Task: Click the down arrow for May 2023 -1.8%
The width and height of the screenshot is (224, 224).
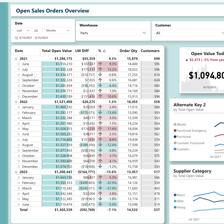Action: [x=100, y=199]
